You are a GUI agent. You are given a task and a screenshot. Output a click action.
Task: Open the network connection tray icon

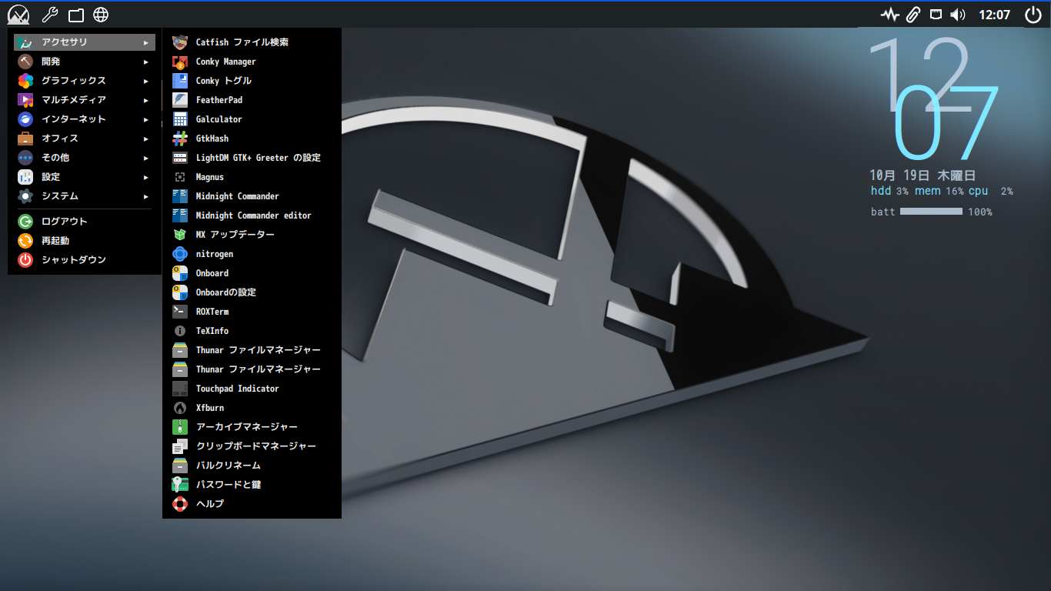pos(936,15)
